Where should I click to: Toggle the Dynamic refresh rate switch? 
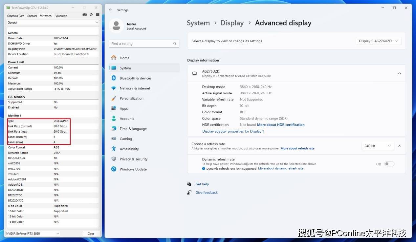[x=389, y=164]
